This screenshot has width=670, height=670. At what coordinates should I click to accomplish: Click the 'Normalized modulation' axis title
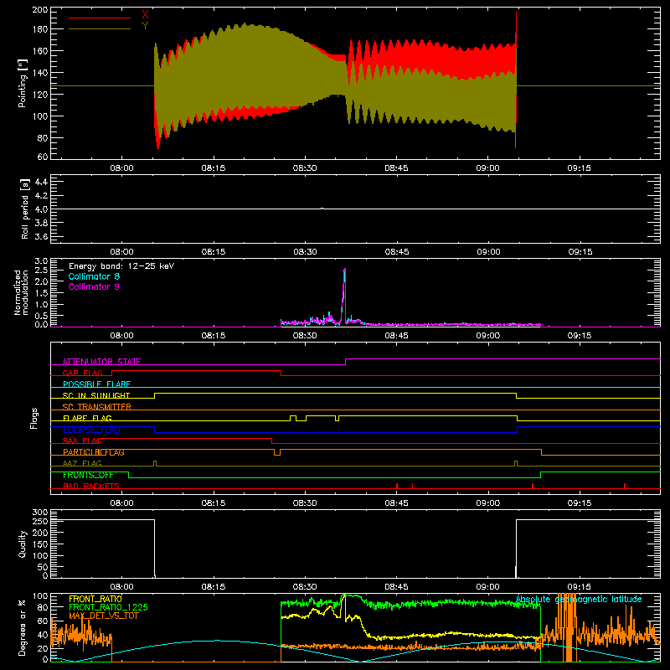[x=21, y=292]
